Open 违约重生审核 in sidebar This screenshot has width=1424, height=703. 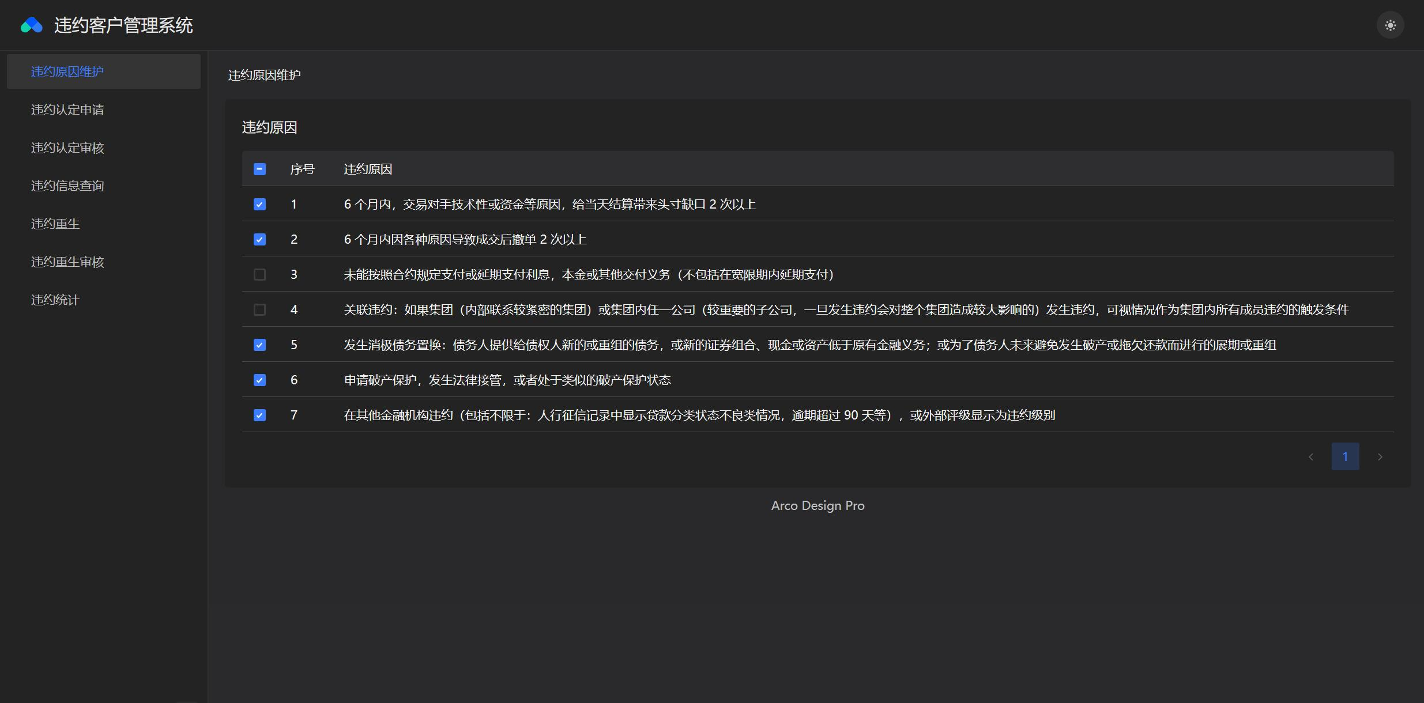[67, 262]
